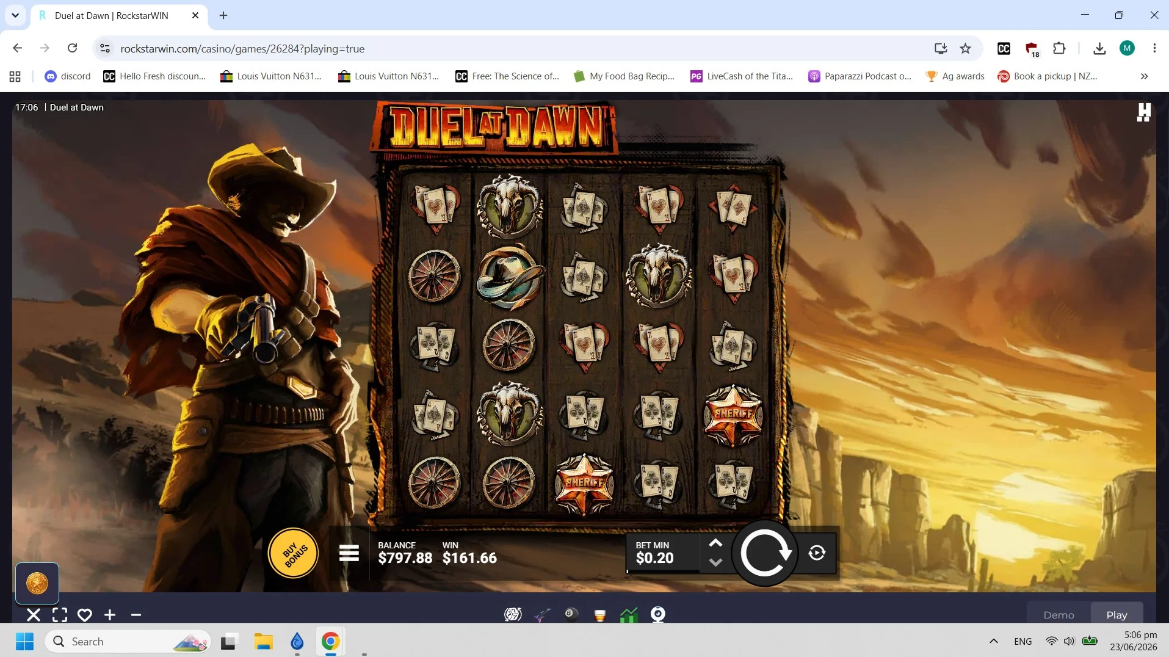Open the Chrome profile M avatar

[1127, 48]
